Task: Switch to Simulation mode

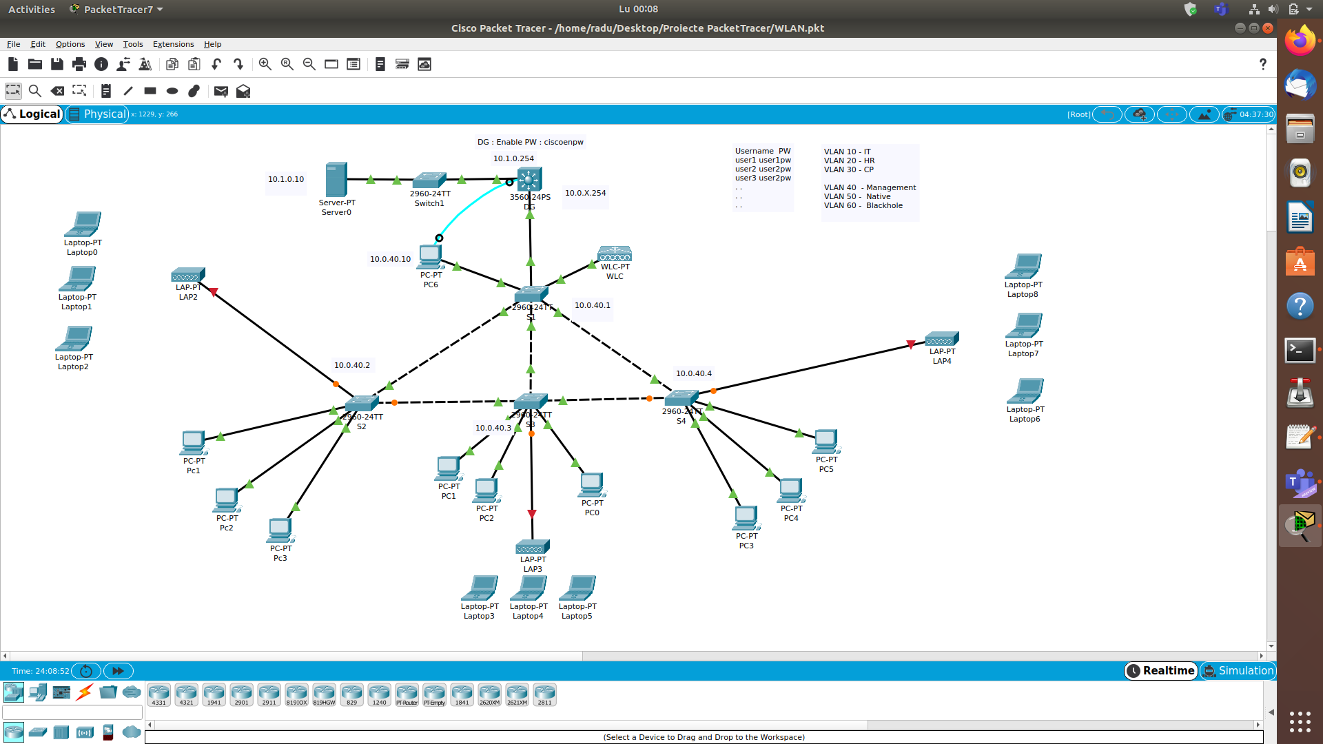Action: pyautogui.click(x=1238, y=670)
